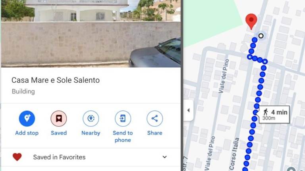Click the walking route origin circle marker
This screenshot has height=171, width=305.
pyautogui.click(x=261, y=36)
